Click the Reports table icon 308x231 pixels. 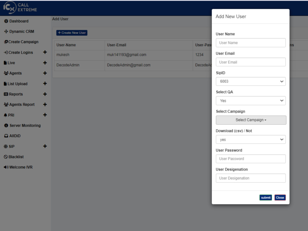pos(6,94)
